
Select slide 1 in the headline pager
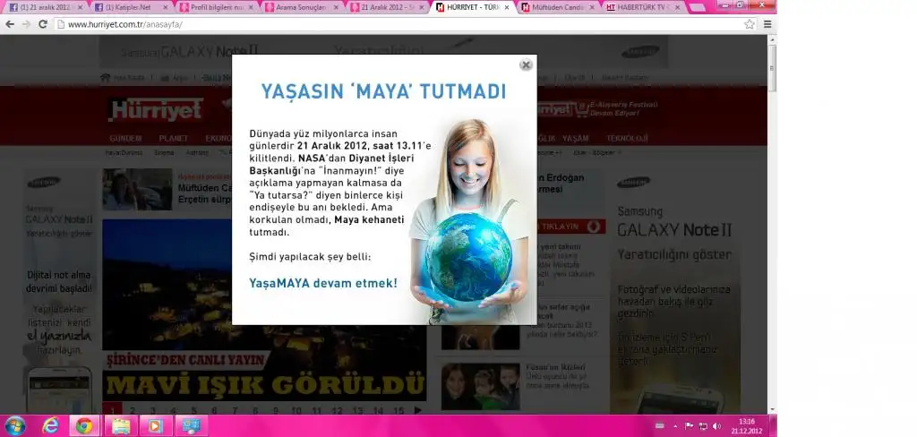click(112, 409)
